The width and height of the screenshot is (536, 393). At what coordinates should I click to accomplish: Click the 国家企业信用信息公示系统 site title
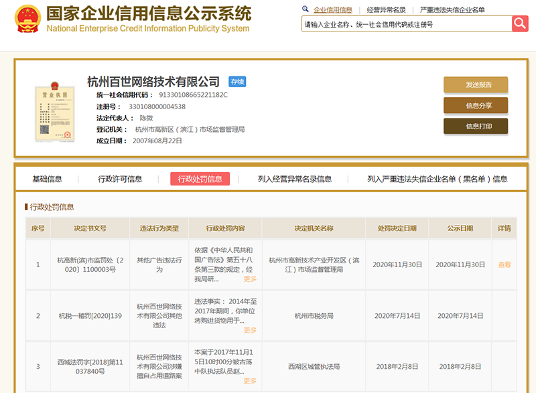point(149,13)
